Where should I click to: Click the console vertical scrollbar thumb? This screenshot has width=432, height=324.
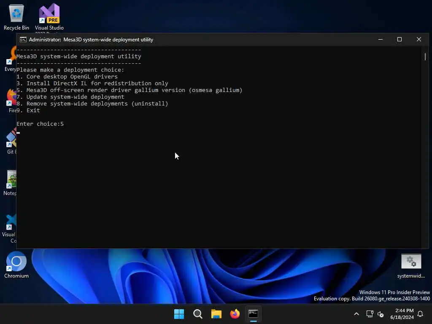425,57
